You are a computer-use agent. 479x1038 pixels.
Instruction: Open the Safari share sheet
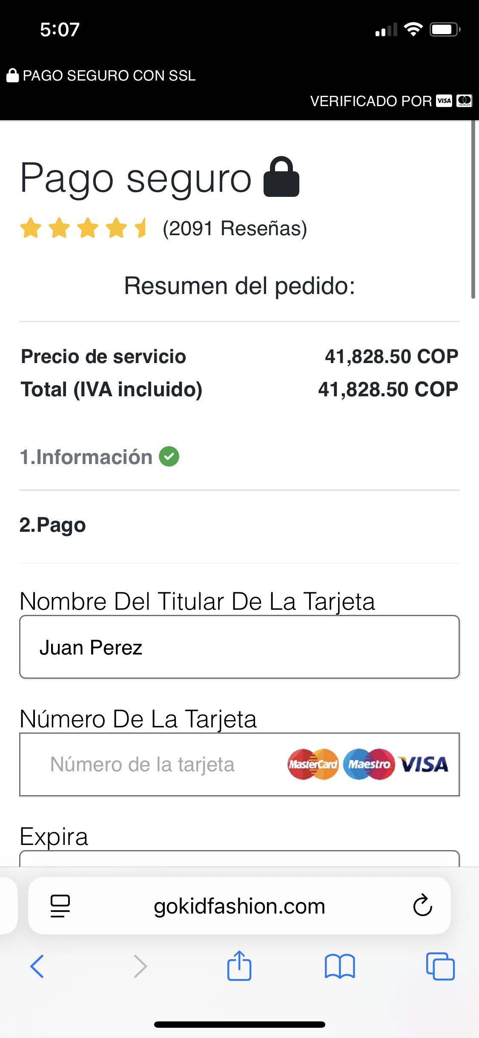[x=239, y=966]
